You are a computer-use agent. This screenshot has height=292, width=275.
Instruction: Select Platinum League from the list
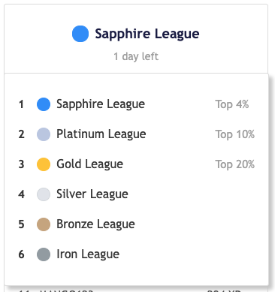click(137, 134)
